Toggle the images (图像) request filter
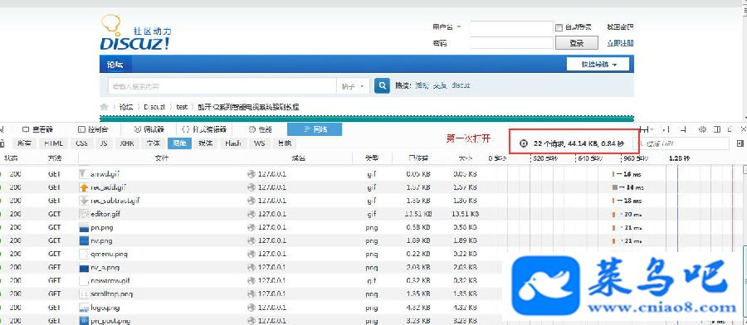The height and width of the screenshot is (325, 747). 179,143
